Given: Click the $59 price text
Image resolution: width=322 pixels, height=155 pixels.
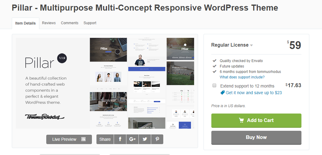Looking at the screenshot, I should tap(294, 45).
